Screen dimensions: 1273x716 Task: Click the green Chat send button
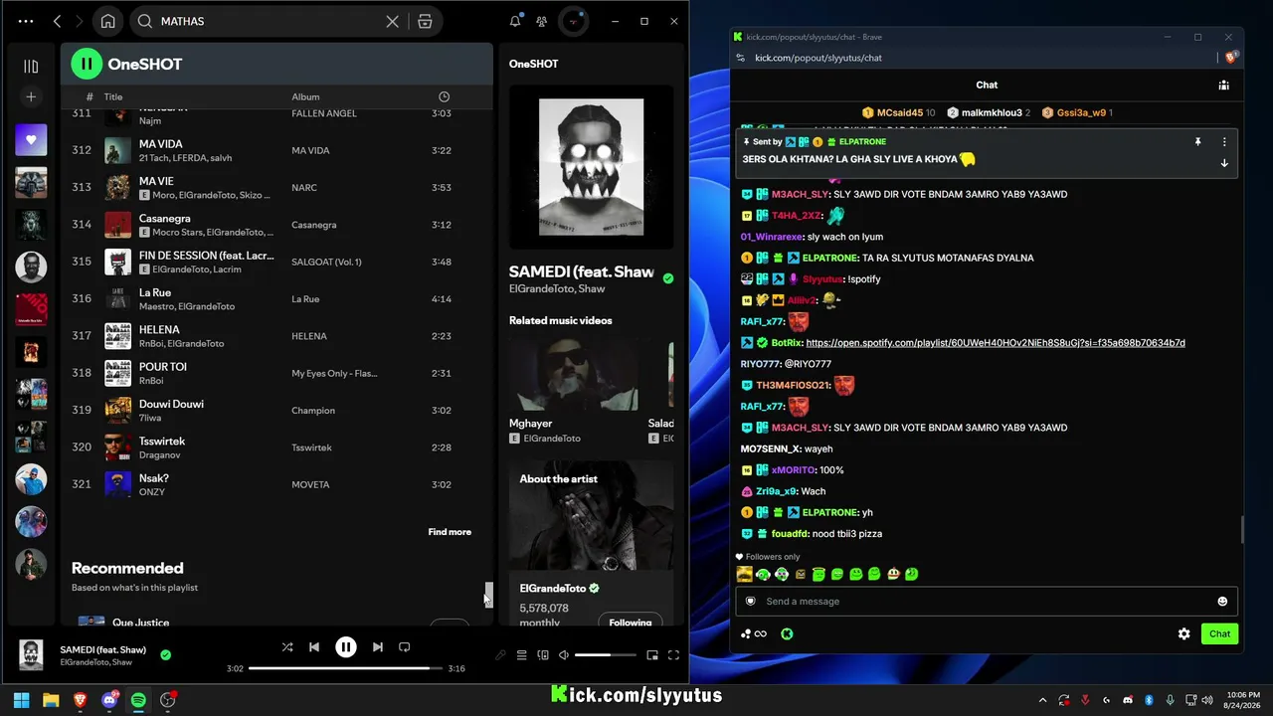(1219, 633)
